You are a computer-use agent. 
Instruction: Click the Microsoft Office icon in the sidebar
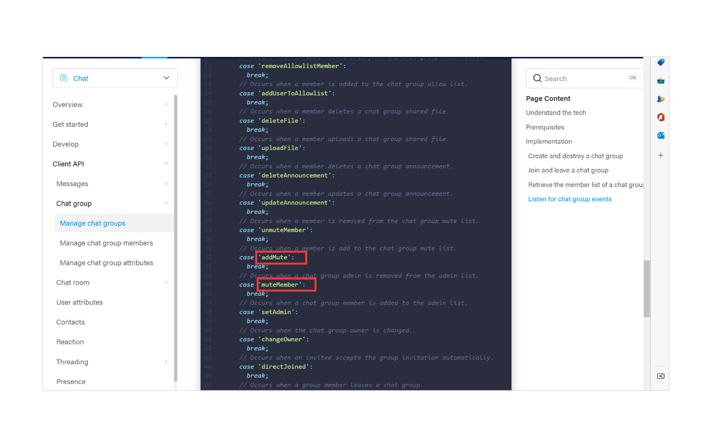click(x=661, y=117)
